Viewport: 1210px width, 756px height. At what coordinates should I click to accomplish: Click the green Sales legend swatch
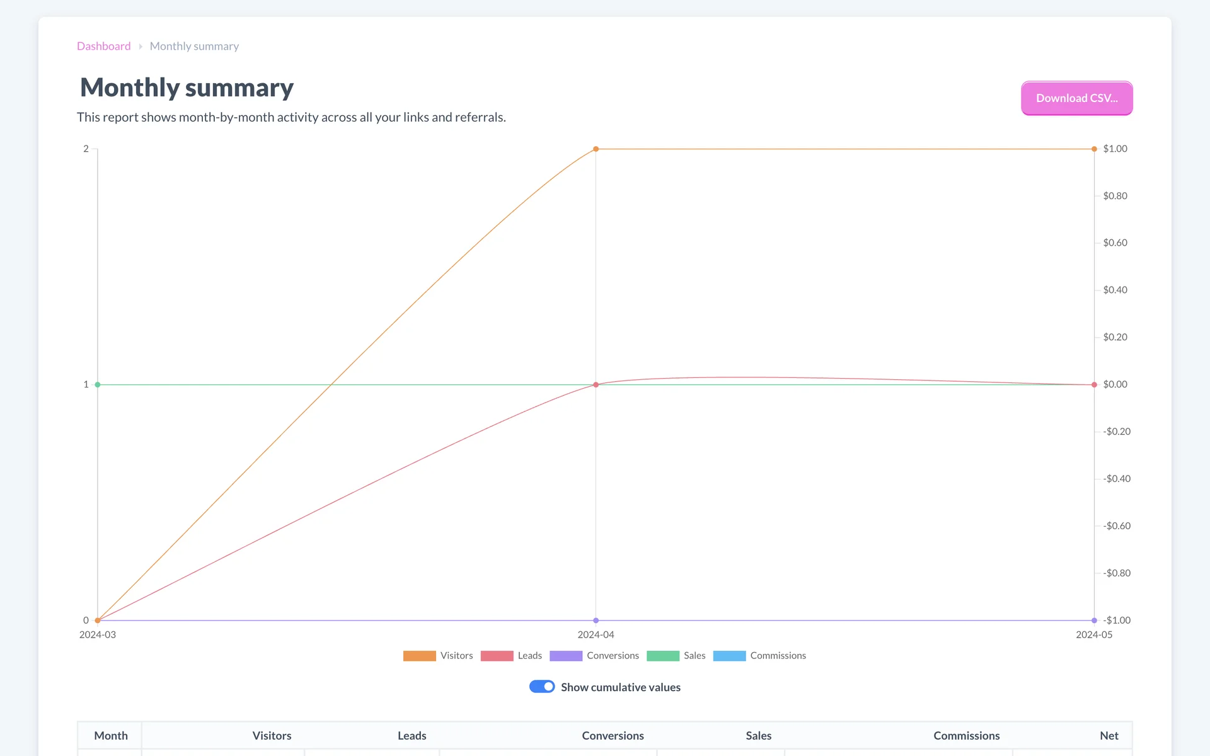coord(662,656)
